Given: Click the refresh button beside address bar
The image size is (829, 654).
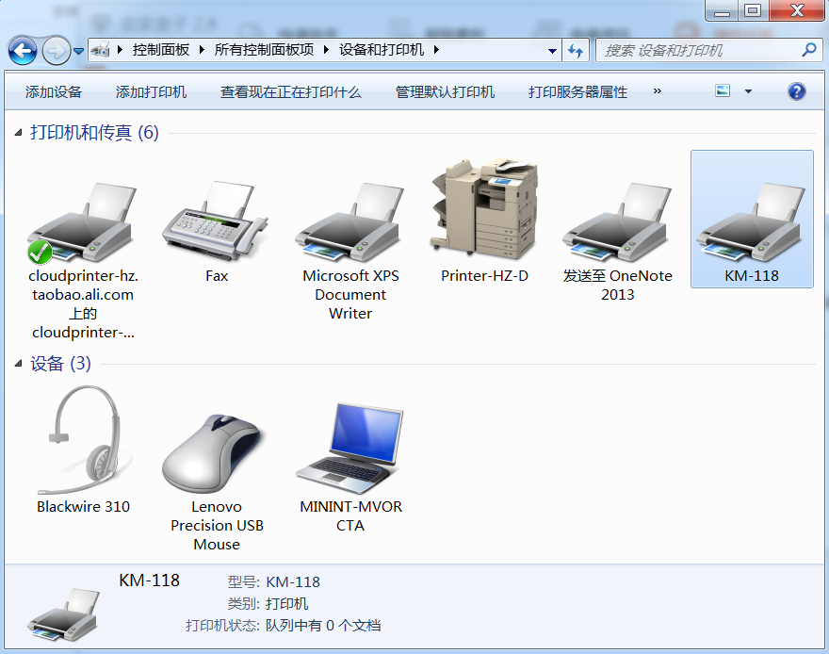Looking at the screenshot, I should 576,51.
